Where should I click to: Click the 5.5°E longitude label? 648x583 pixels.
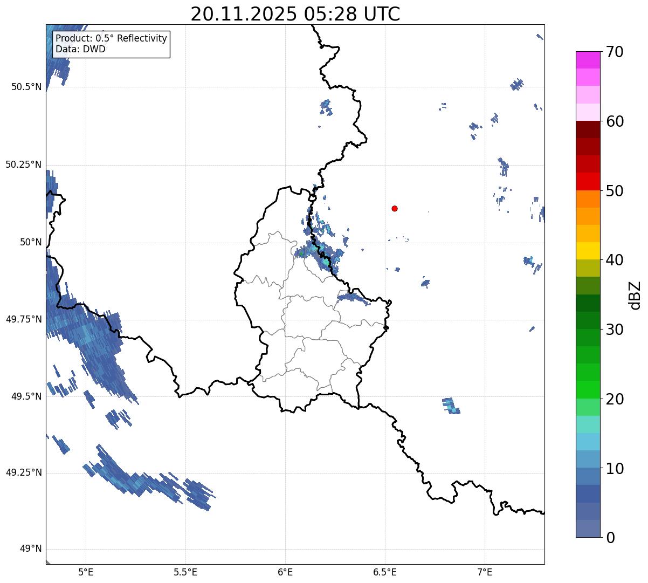tap(185, 572)
